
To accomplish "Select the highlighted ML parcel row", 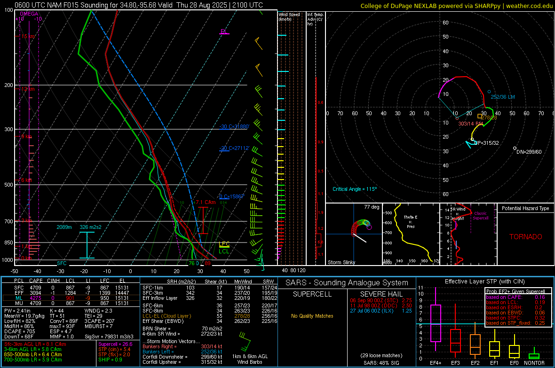I will tap(71, 298).
